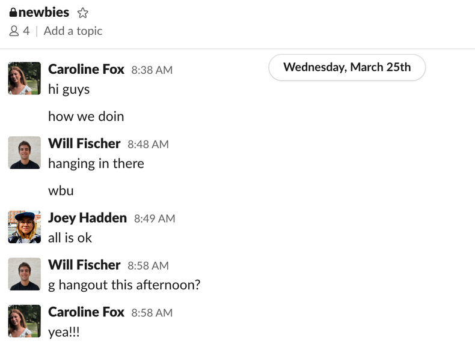
Task: Select the "all is ok" message
Action: 70,238
